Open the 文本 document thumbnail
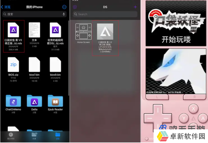Screen dimensions: 208x143 [x=34, y=30]
